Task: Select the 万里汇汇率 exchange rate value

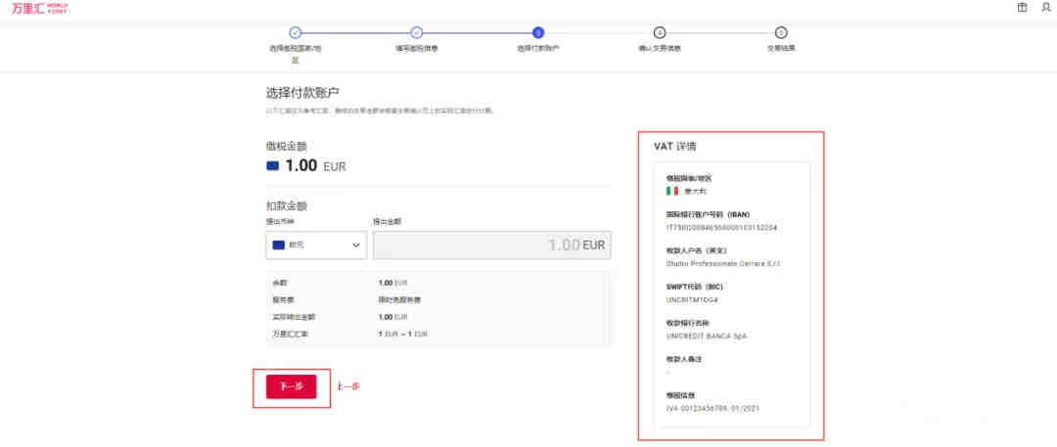Action: click(402, 334)
